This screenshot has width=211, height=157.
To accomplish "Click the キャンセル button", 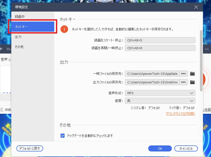I will click(x=186, y=149).
